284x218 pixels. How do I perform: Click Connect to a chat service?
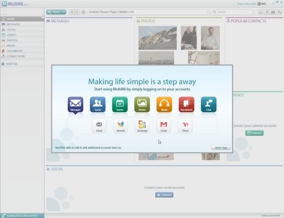coord(22,216)
